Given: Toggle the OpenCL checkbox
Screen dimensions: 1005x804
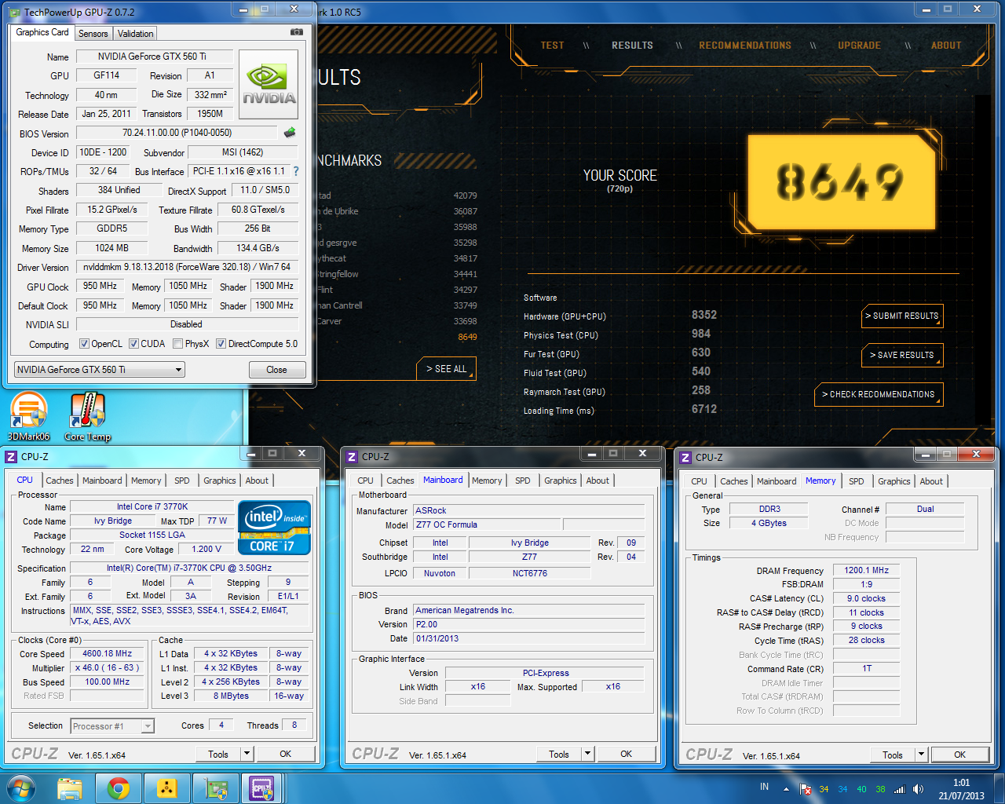Looking at the screenshot, I should click(x=85, y=344).
